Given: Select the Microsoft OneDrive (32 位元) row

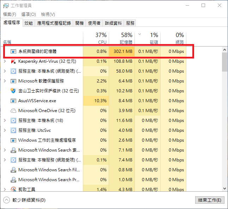Looking at the screenshot, I should [x=93, y=111].
